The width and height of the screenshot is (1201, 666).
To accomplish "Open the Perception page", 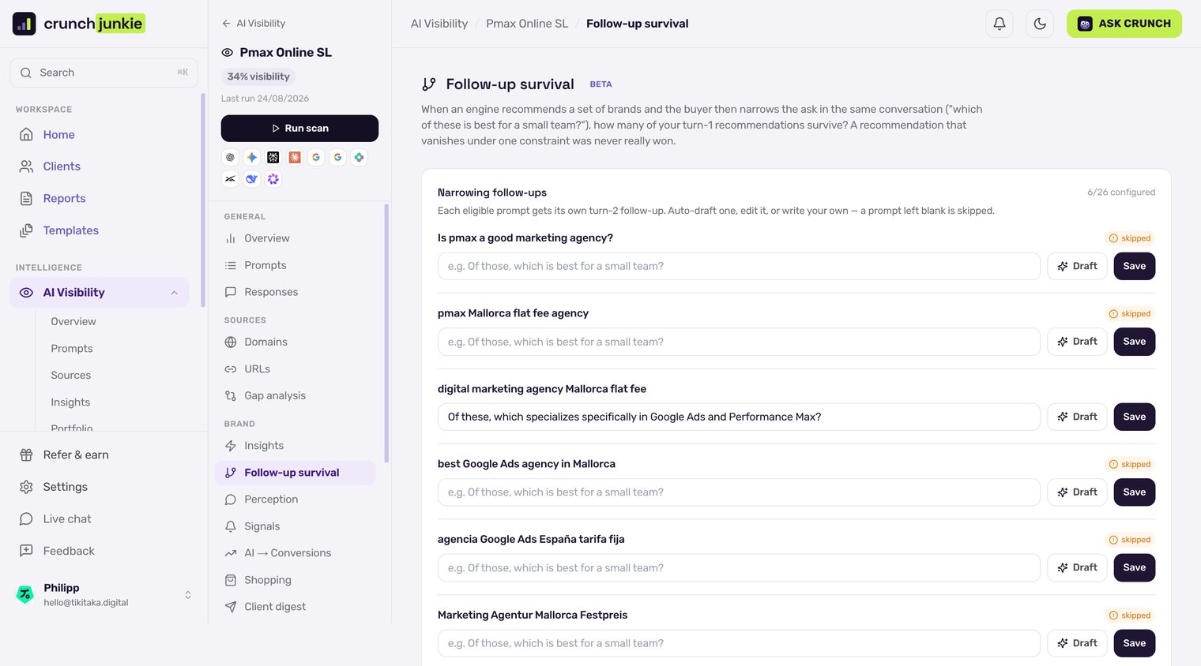I will (295, 499).
